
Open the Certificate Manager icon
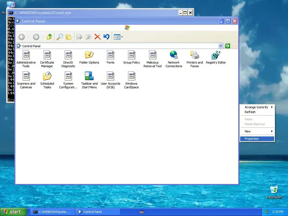pos(47,59)
